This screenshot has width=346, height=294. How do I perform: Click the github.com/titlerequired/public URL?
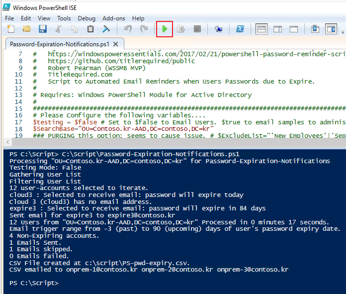(121, 61)
